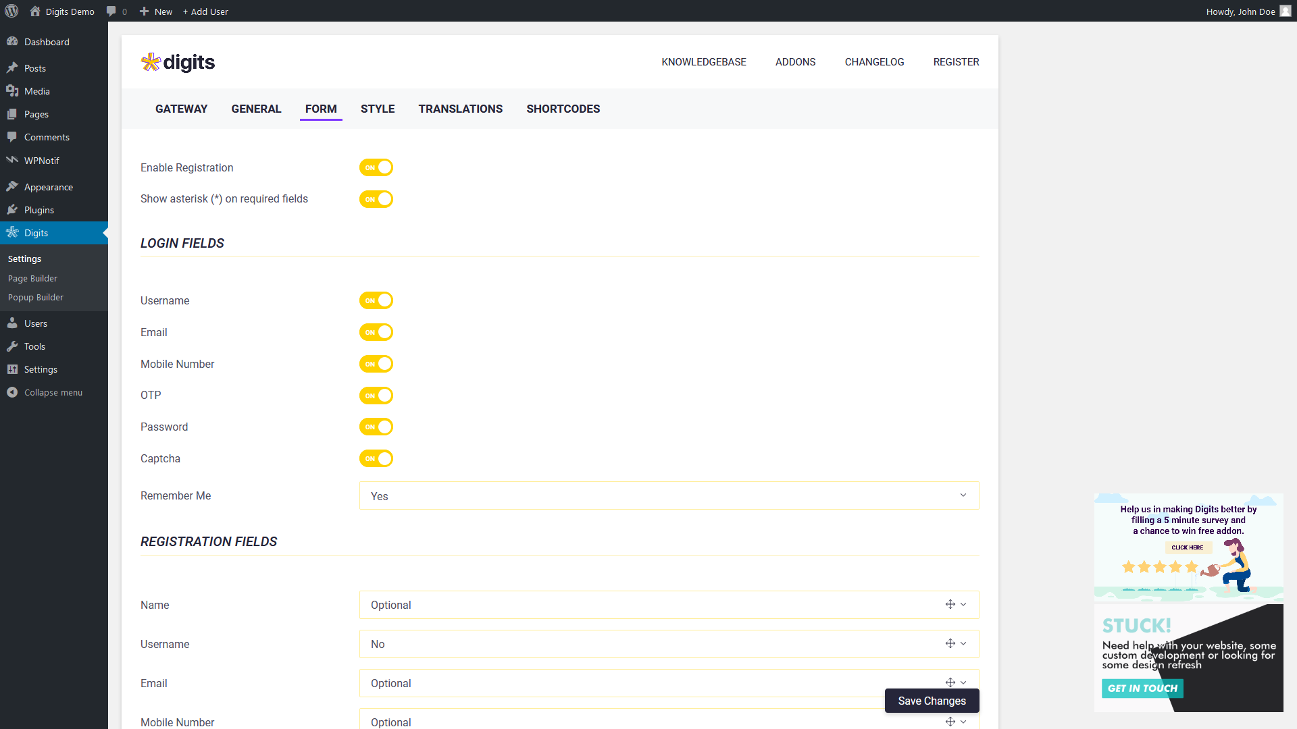Select the FORM tab

tap(321, 109)
